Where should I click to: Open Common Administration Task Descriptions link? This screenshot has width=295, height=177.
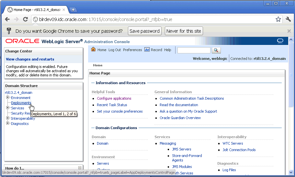coord(192,98)
